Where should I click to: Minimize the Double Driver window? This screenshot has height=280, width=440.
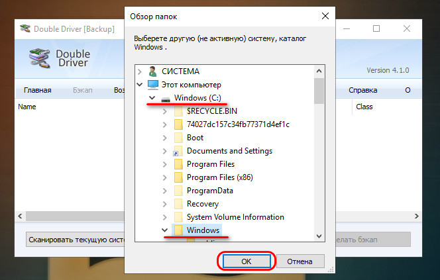click(x=347, y=28)
